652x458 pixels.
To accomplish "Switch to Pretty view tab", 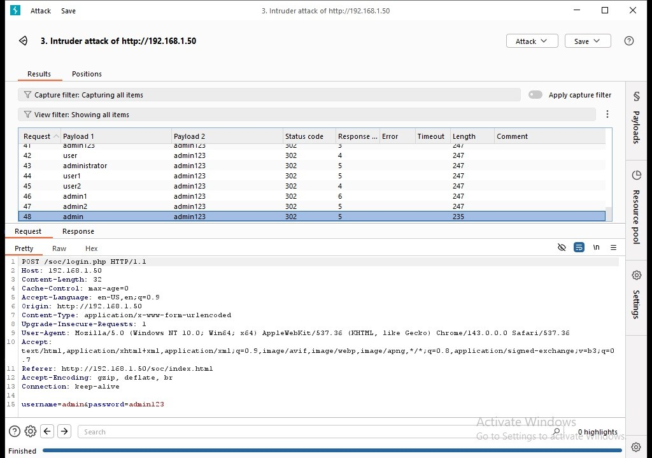I will point(24,248).
